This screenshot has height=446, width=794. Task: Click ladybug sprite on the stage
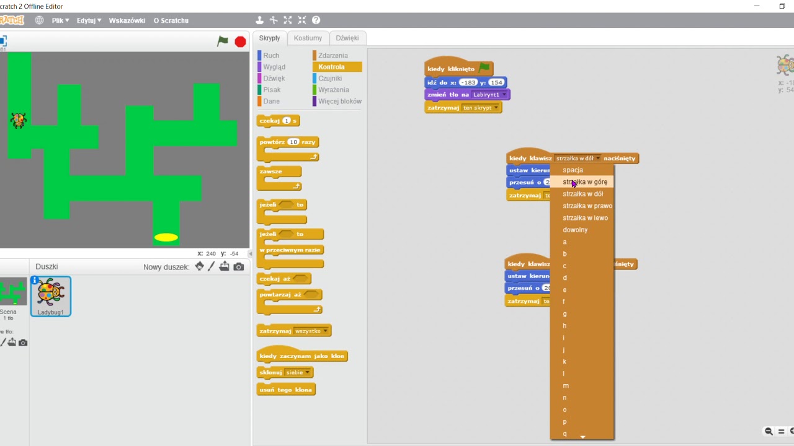click(18, 120)
